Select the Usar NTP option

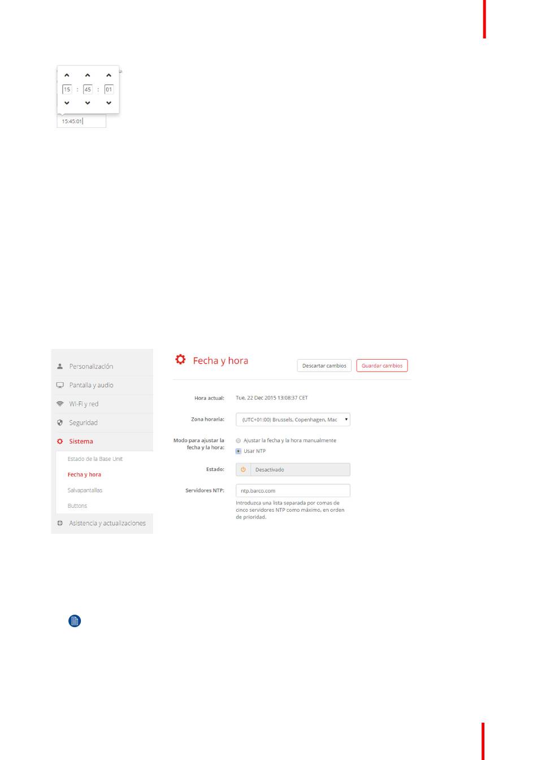coord(239,451)
